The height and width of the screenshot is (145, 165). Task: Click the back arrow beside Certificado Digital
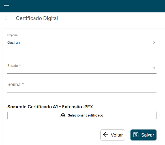[x=7, y=18]
